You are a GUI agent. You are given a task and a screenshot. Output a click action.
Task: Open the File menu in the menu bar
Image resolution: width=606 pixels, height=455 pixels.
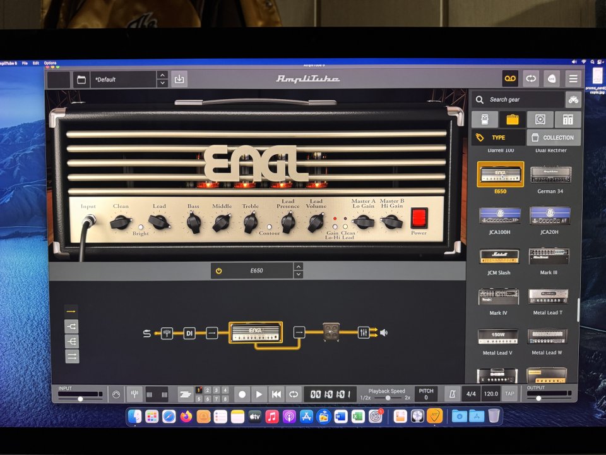coord(25,63)
